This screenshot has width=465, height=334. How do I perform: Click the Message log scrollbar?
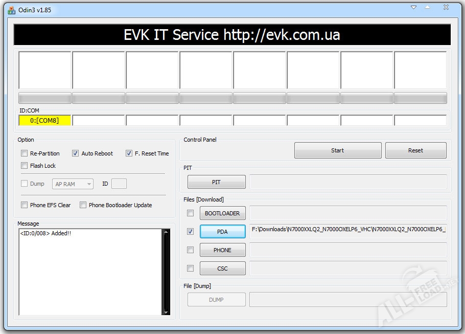(166, 272)
